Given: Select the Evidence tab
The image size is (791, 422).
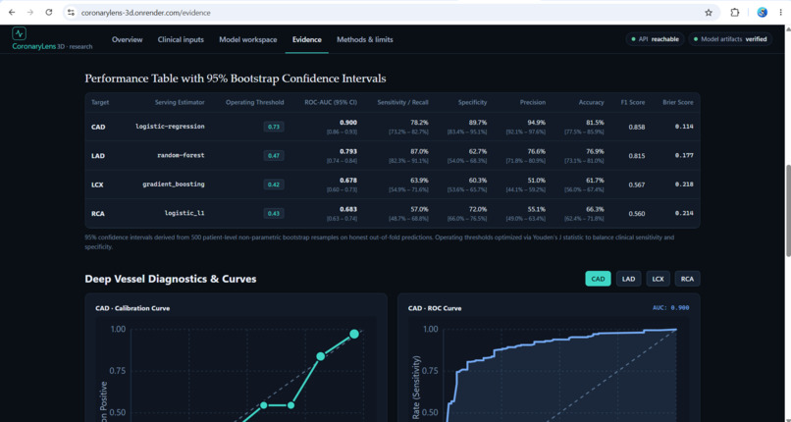Looking at the screenshot, I should (x=307, y=39).
